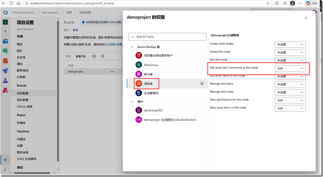Viewport: 323px width, 177px height.
Task: Open 团队 in settings menu
Action: pos(20,51)
